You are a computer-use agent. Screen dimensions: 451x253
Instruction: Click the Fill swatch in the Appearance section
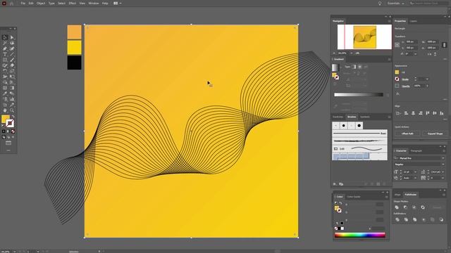tap(397, 72)
